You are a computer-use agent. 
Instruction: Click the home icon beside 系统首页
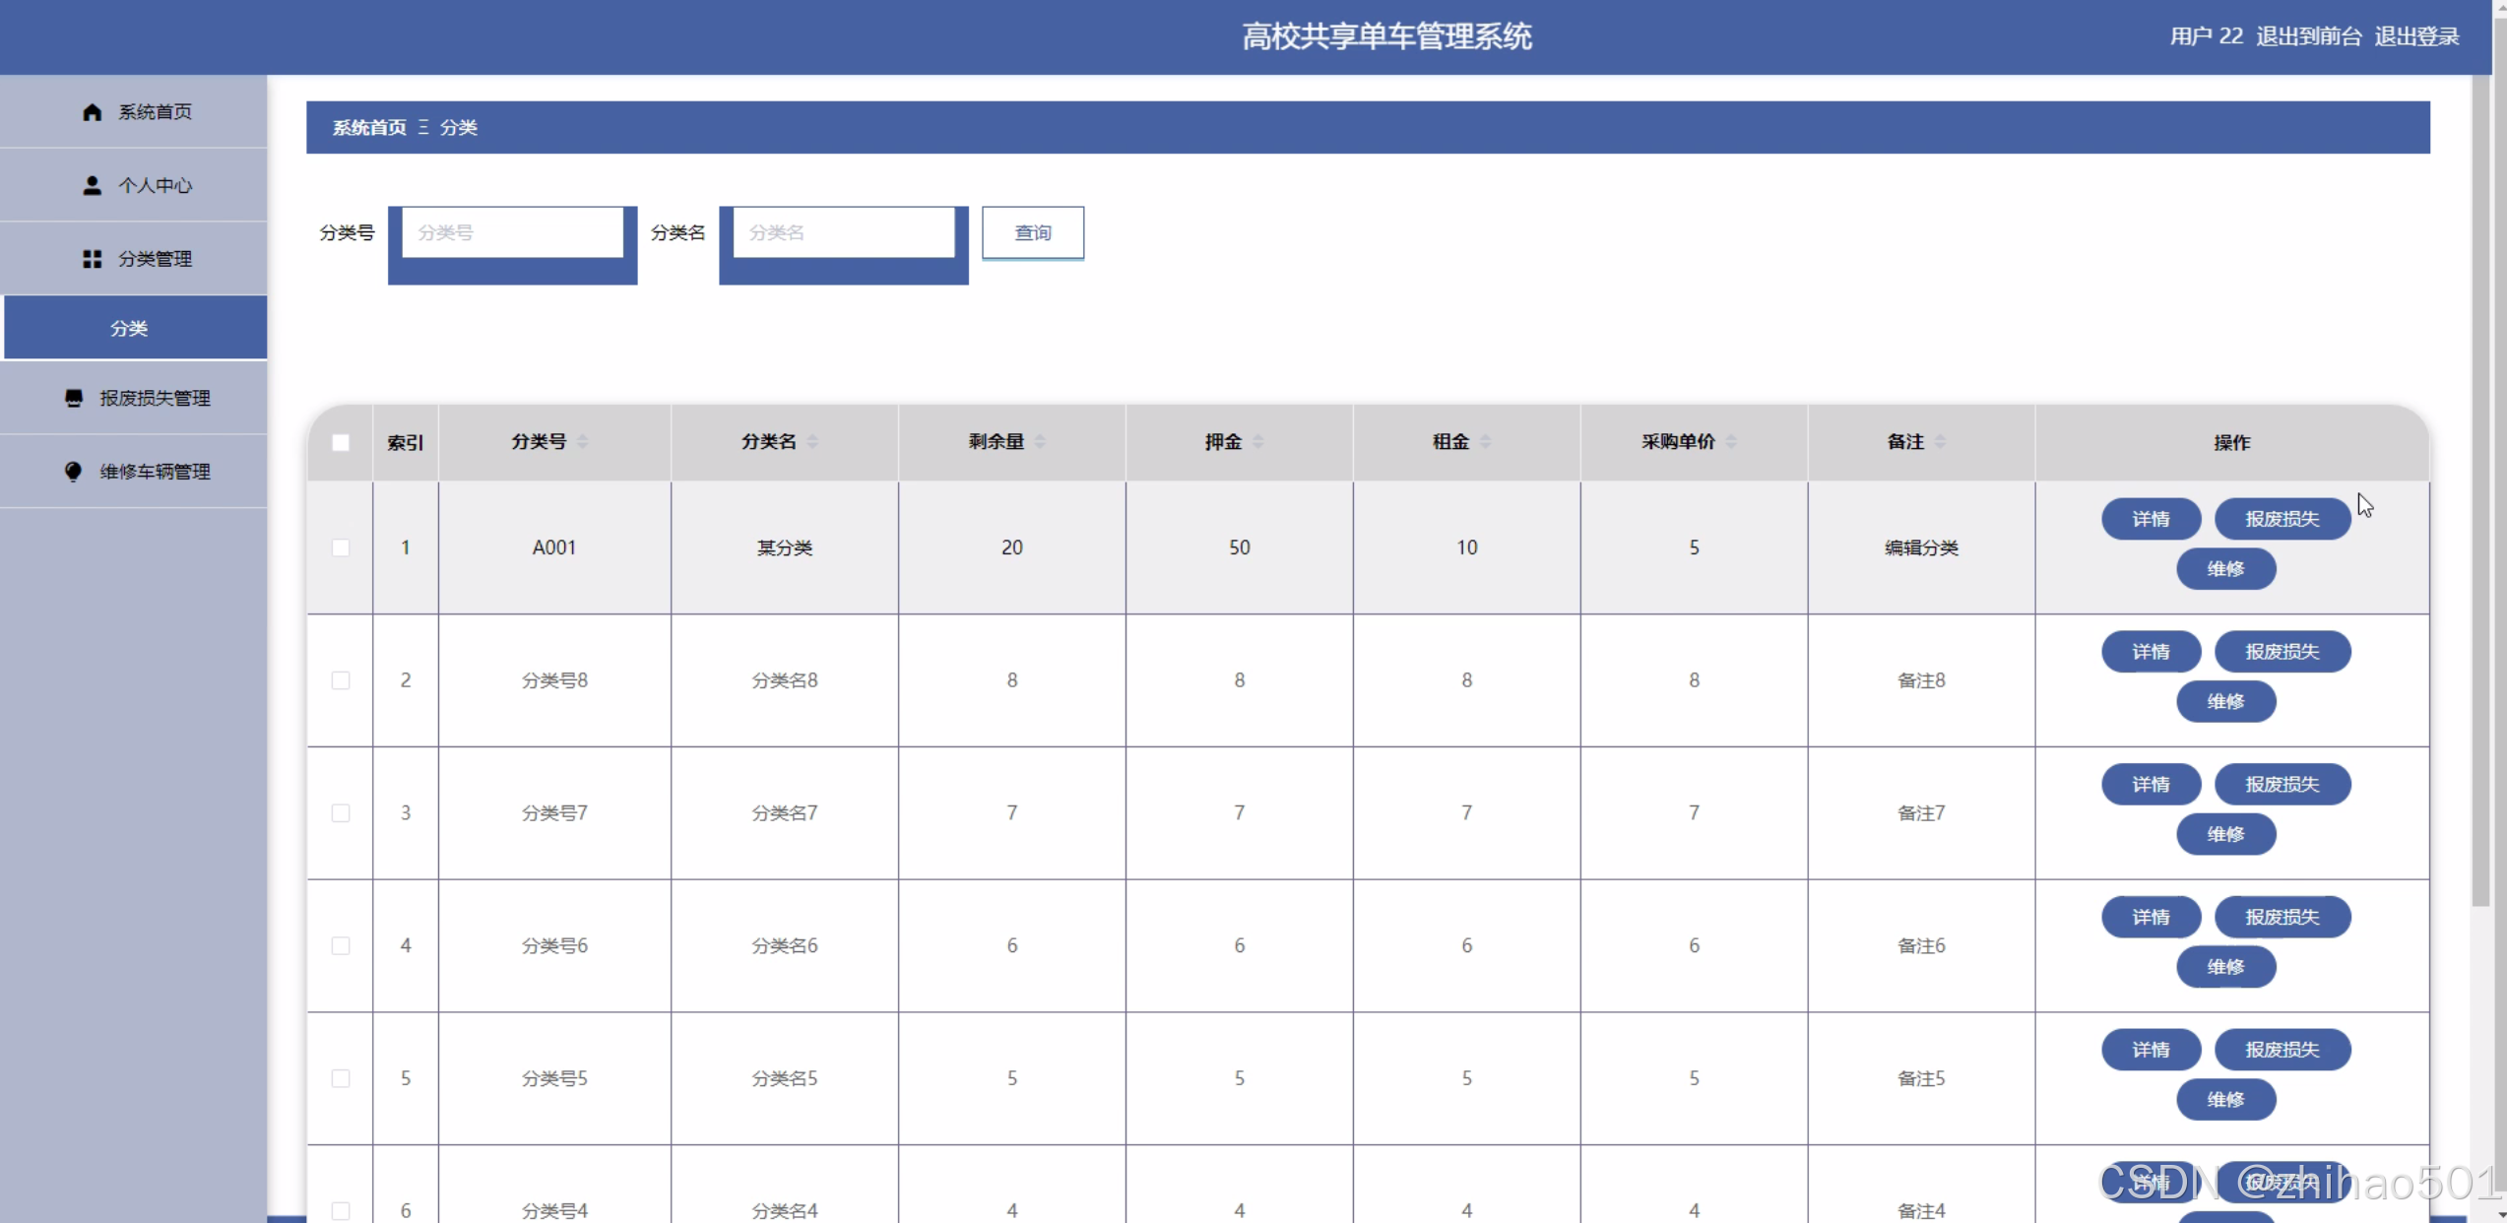point(92,111)
